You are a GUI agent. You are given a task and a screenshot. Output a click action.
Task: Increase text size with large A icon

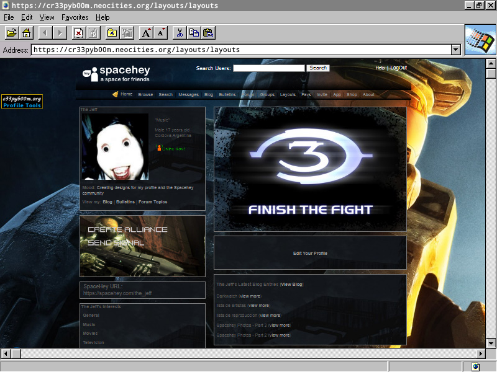pyautogui.click(x=146, y=33)
